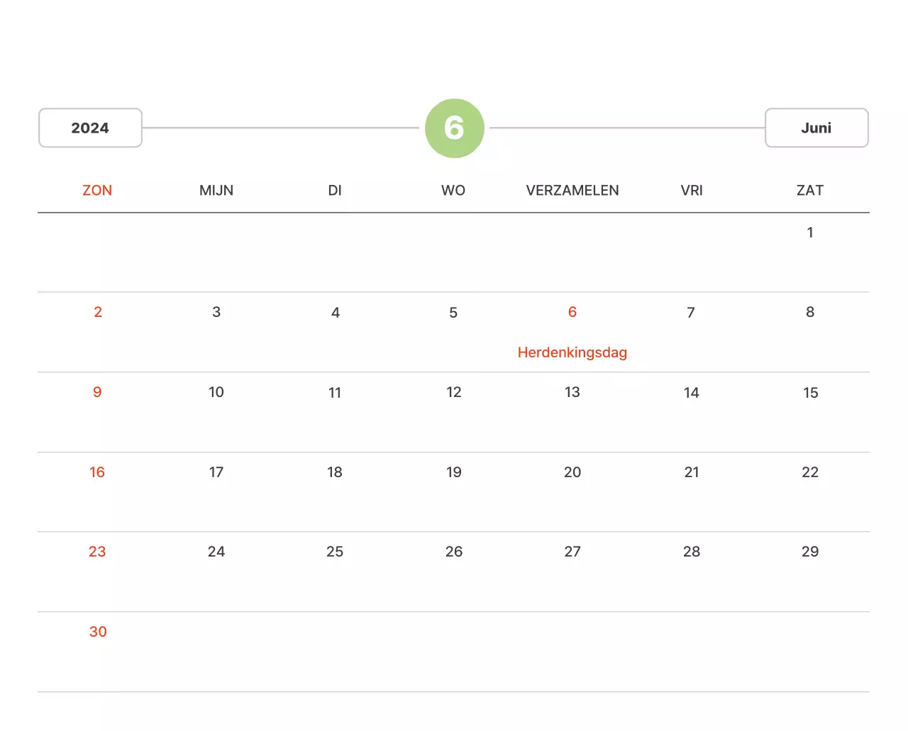The image size is (908, 731).
Task: Click on day 15
Action: [810, 393]
